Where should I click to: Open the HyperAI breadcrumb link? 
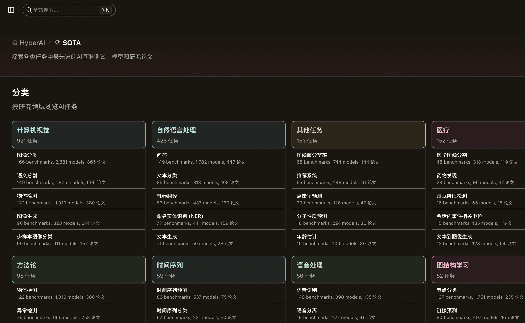pyautogui.click(x=32, y=43)
